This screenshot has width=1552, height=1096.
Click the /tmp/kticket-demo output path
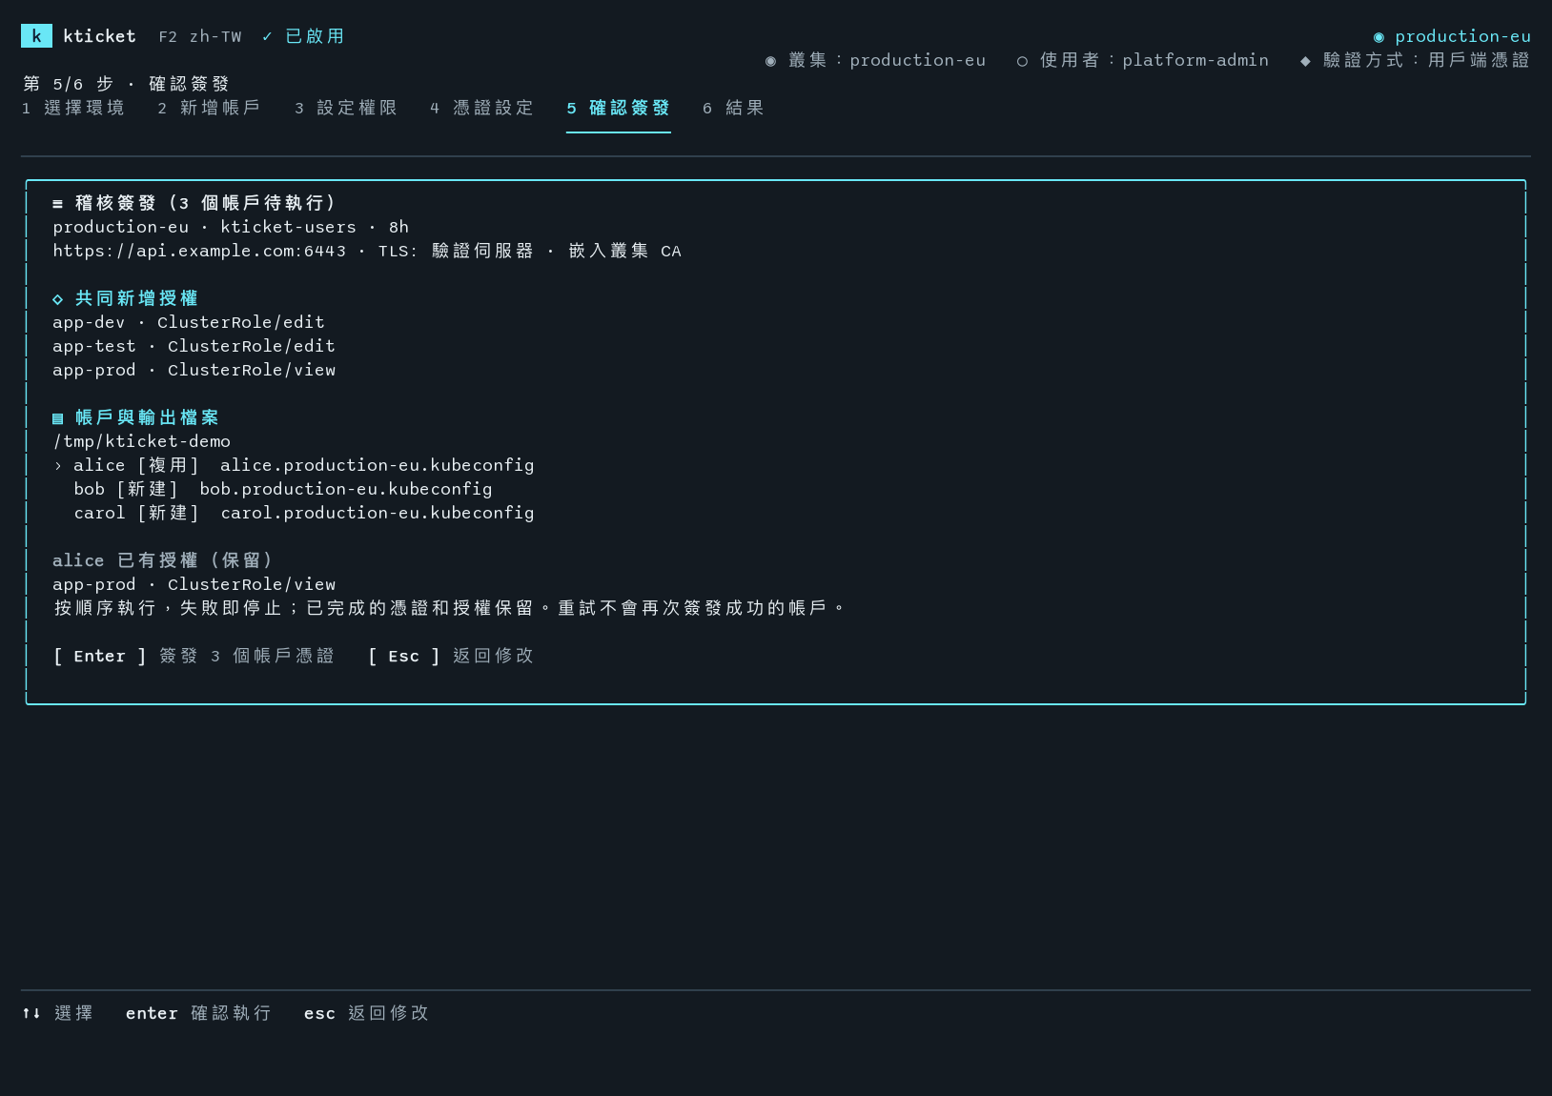pyautogui.click(x=142, y=441)
